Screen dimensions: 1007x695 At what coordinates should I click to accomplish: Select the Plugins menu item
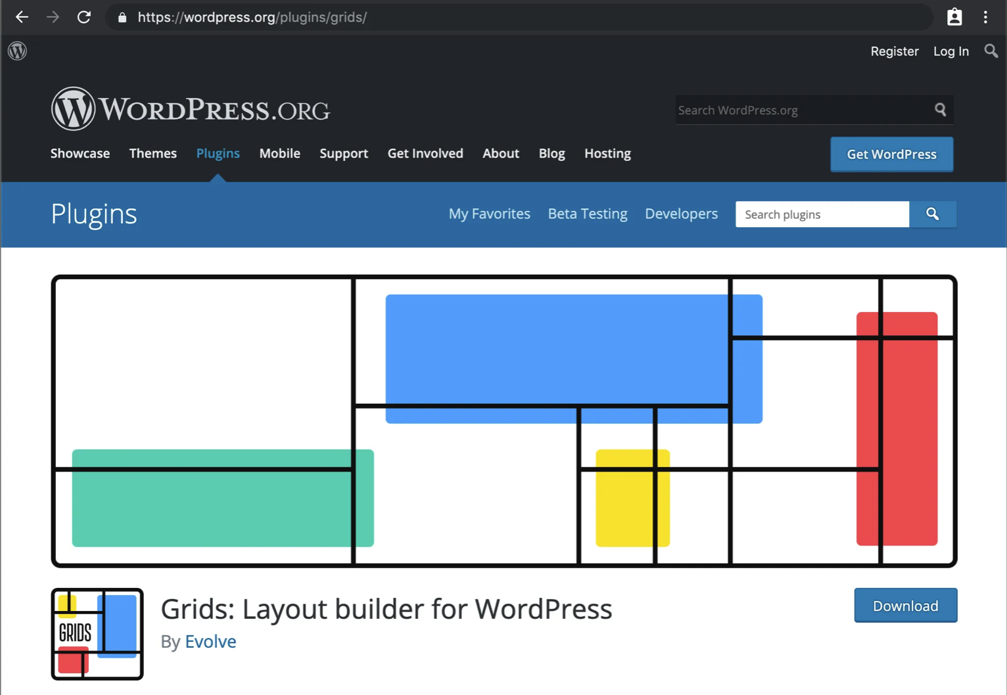218,153
